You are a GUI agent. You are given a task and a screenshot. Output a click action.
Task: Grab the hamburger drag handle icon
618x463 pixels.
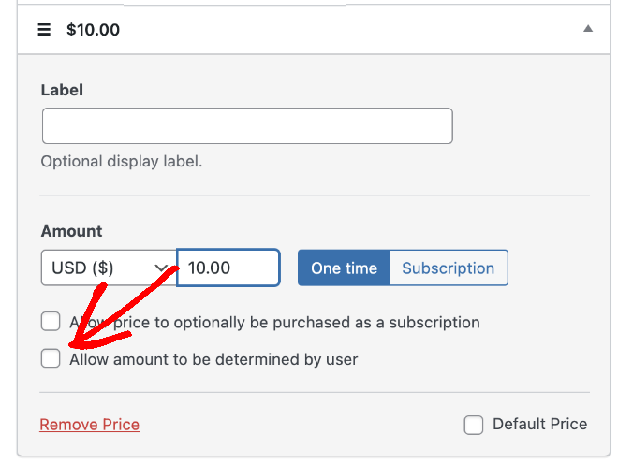[x=44, y=30]
